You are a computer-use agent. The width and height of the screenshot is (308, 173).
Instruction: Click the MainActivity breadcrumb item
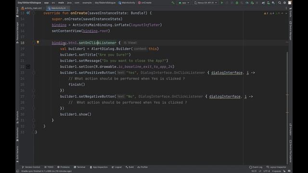[x=127, y=3]
